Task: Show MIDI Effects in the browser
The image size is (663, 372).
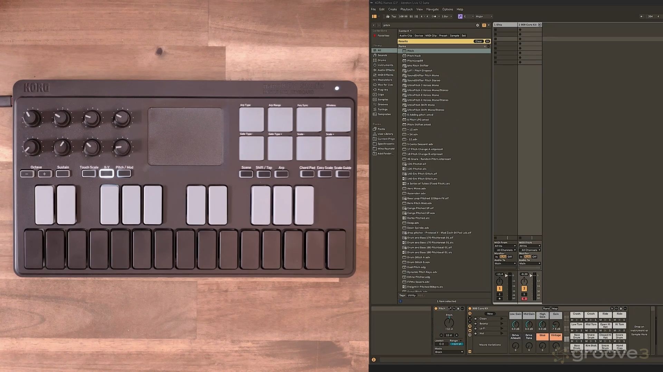Action: (385, 75)
